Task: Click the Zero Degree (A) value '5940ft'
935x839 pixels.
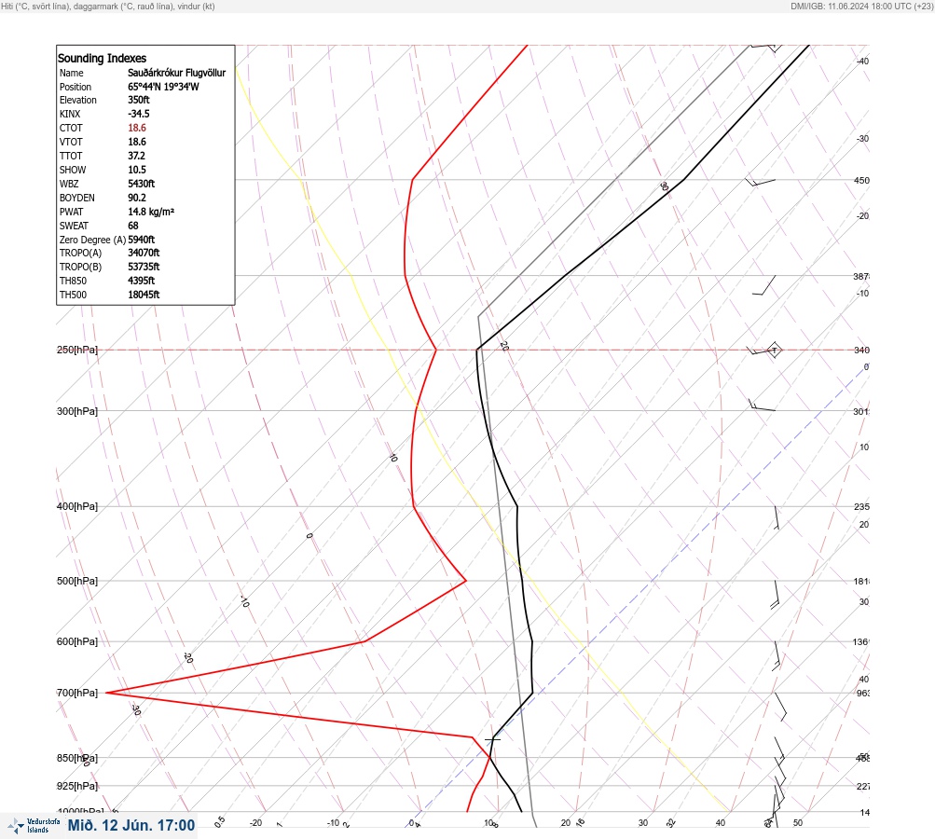Action: [142, 240]
